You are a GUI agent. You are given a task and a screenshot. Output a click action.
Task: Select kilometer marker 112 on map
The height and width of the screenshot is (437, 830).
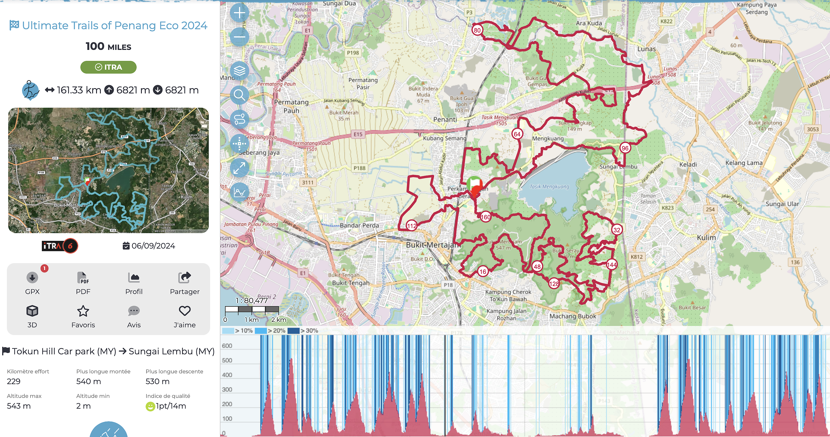tap(412, 226)
